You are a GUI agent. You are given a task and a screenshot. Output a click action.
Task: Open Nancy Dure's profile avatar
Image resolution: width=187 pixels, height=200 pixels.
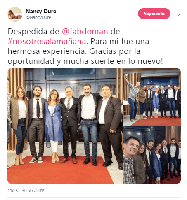(15, 14)
